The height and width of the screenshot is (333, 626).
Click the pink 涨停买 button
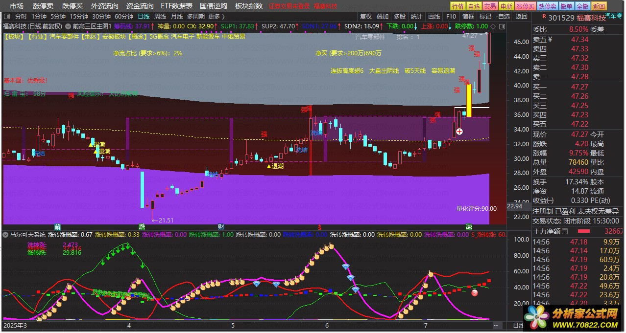coord(525,6)
